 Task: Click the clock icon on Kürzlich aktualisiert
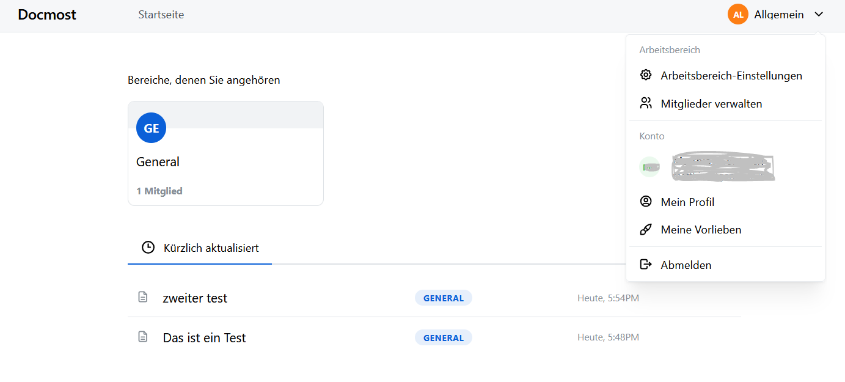[148, 248]
